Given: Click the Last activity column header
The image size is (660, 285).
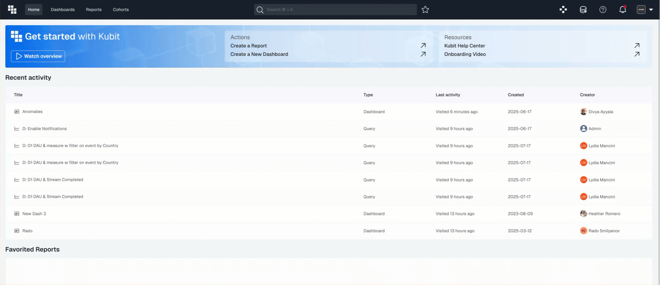Looking at the screenshot, I should (448, 95).
